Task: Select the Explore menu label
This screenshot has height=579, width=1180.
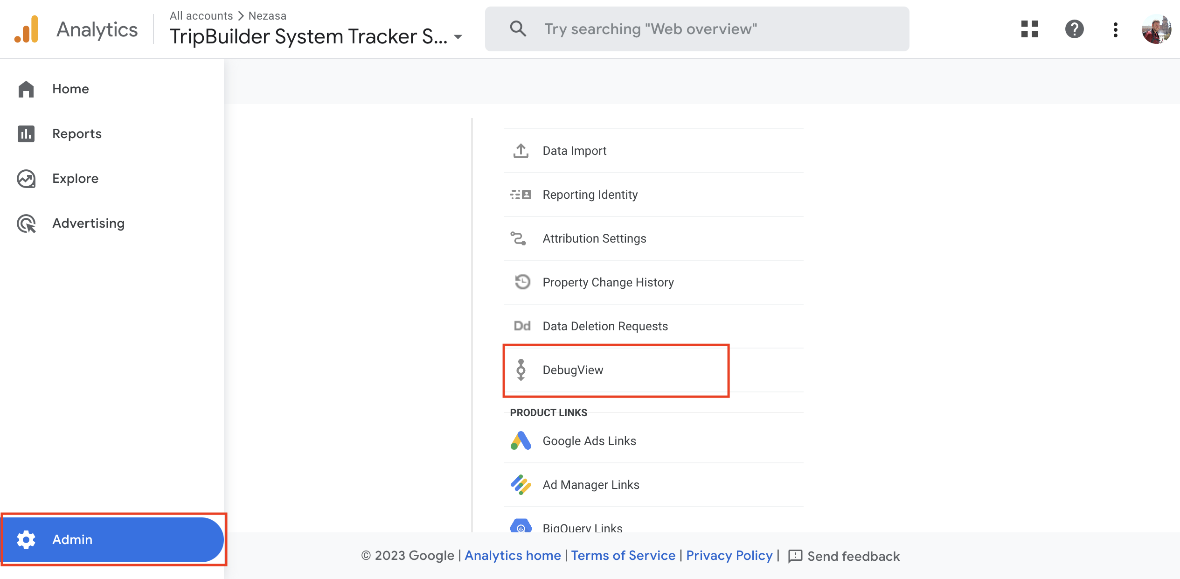Action: [76, 179]
